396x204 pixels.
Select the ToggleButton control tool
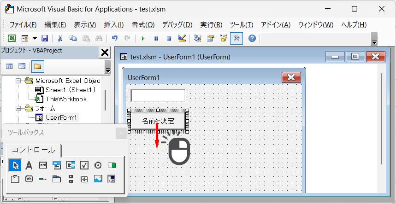112,165
